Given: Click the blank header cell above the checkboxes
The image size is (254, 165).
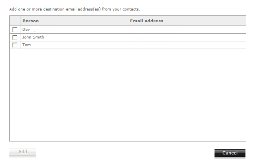Looking at the screenshot, I should (15, 21).
